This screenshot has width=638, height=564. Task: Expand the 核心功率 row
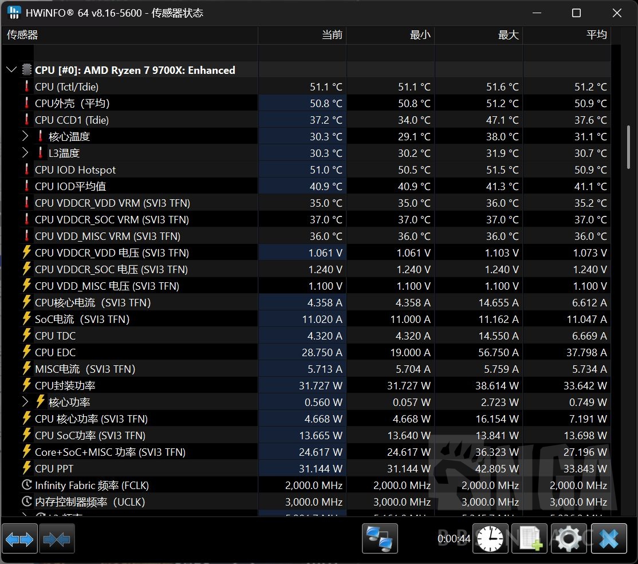point(25,402)
